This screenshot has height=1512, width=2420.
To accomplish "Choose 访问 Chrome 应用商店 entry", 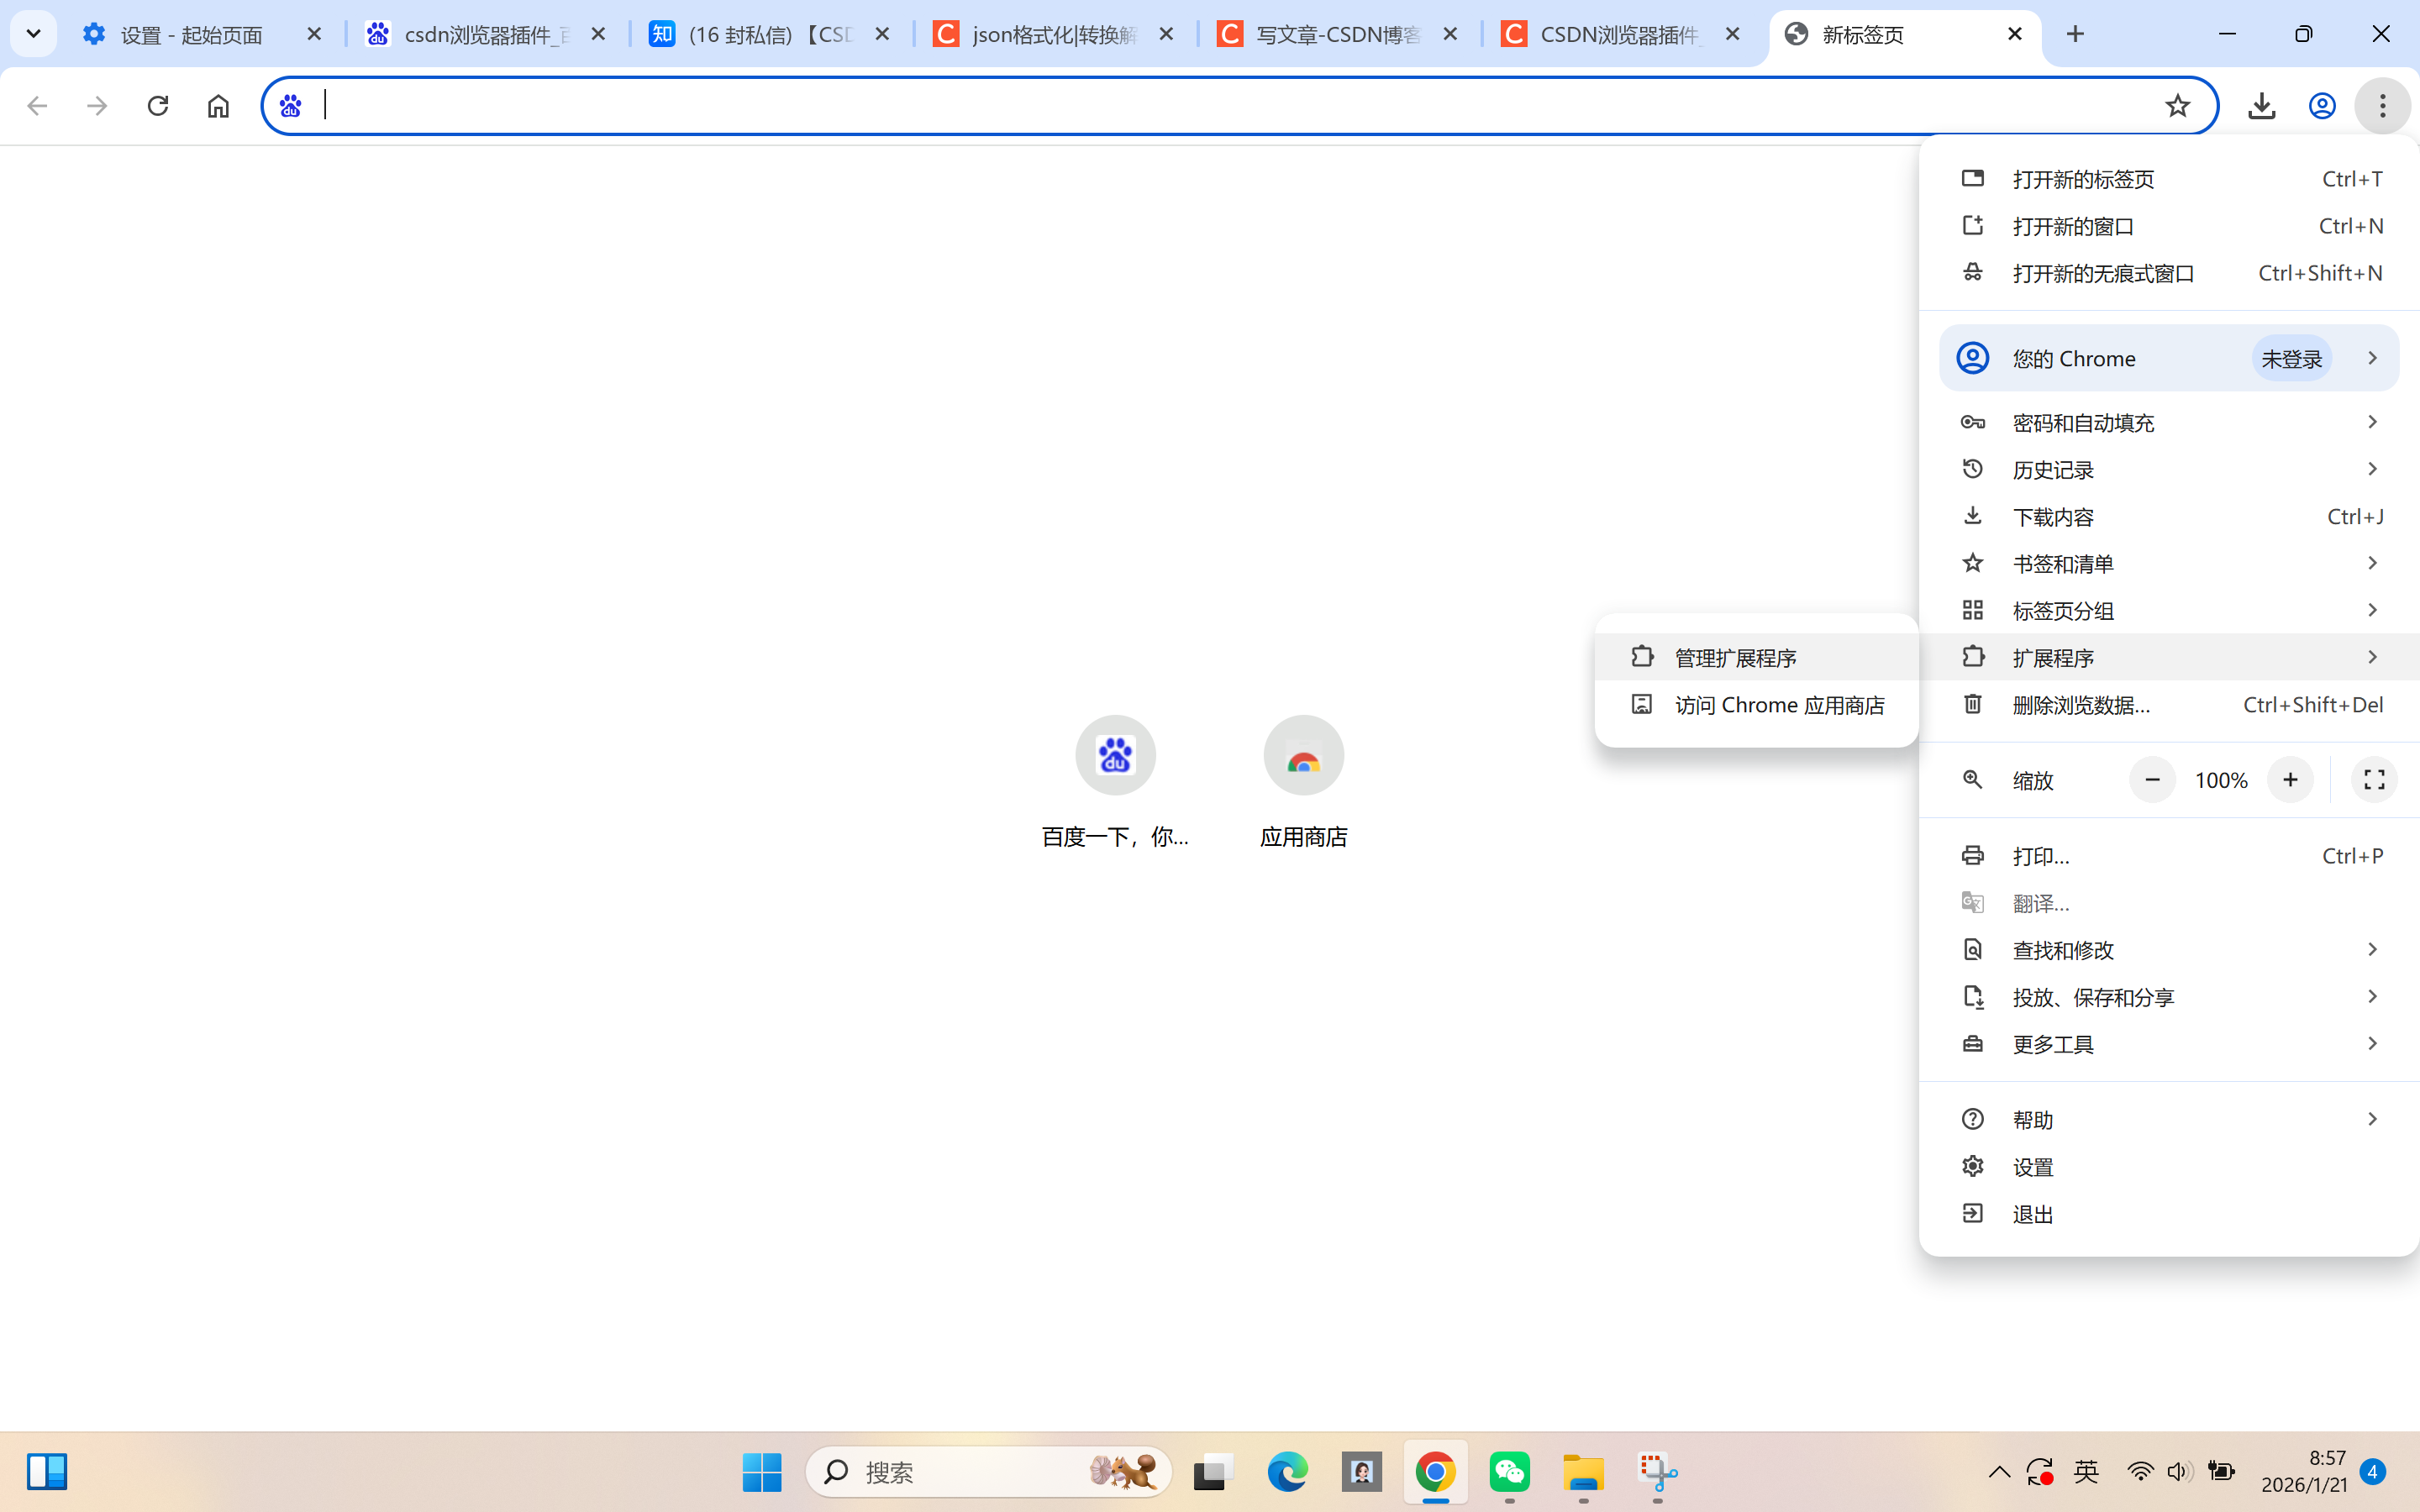I will [x=1779, y=705].
